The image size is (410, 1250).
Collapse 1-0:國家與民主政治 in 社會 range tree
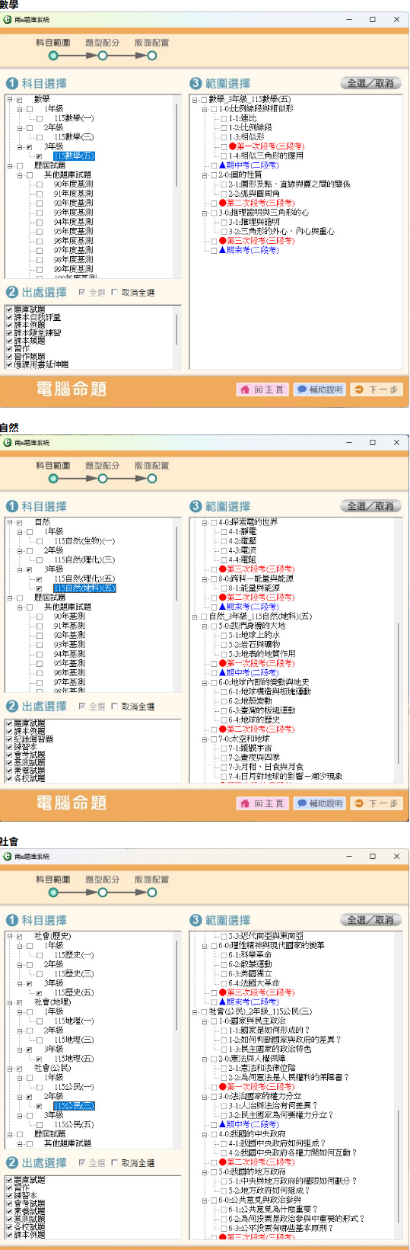point(204,1021)
